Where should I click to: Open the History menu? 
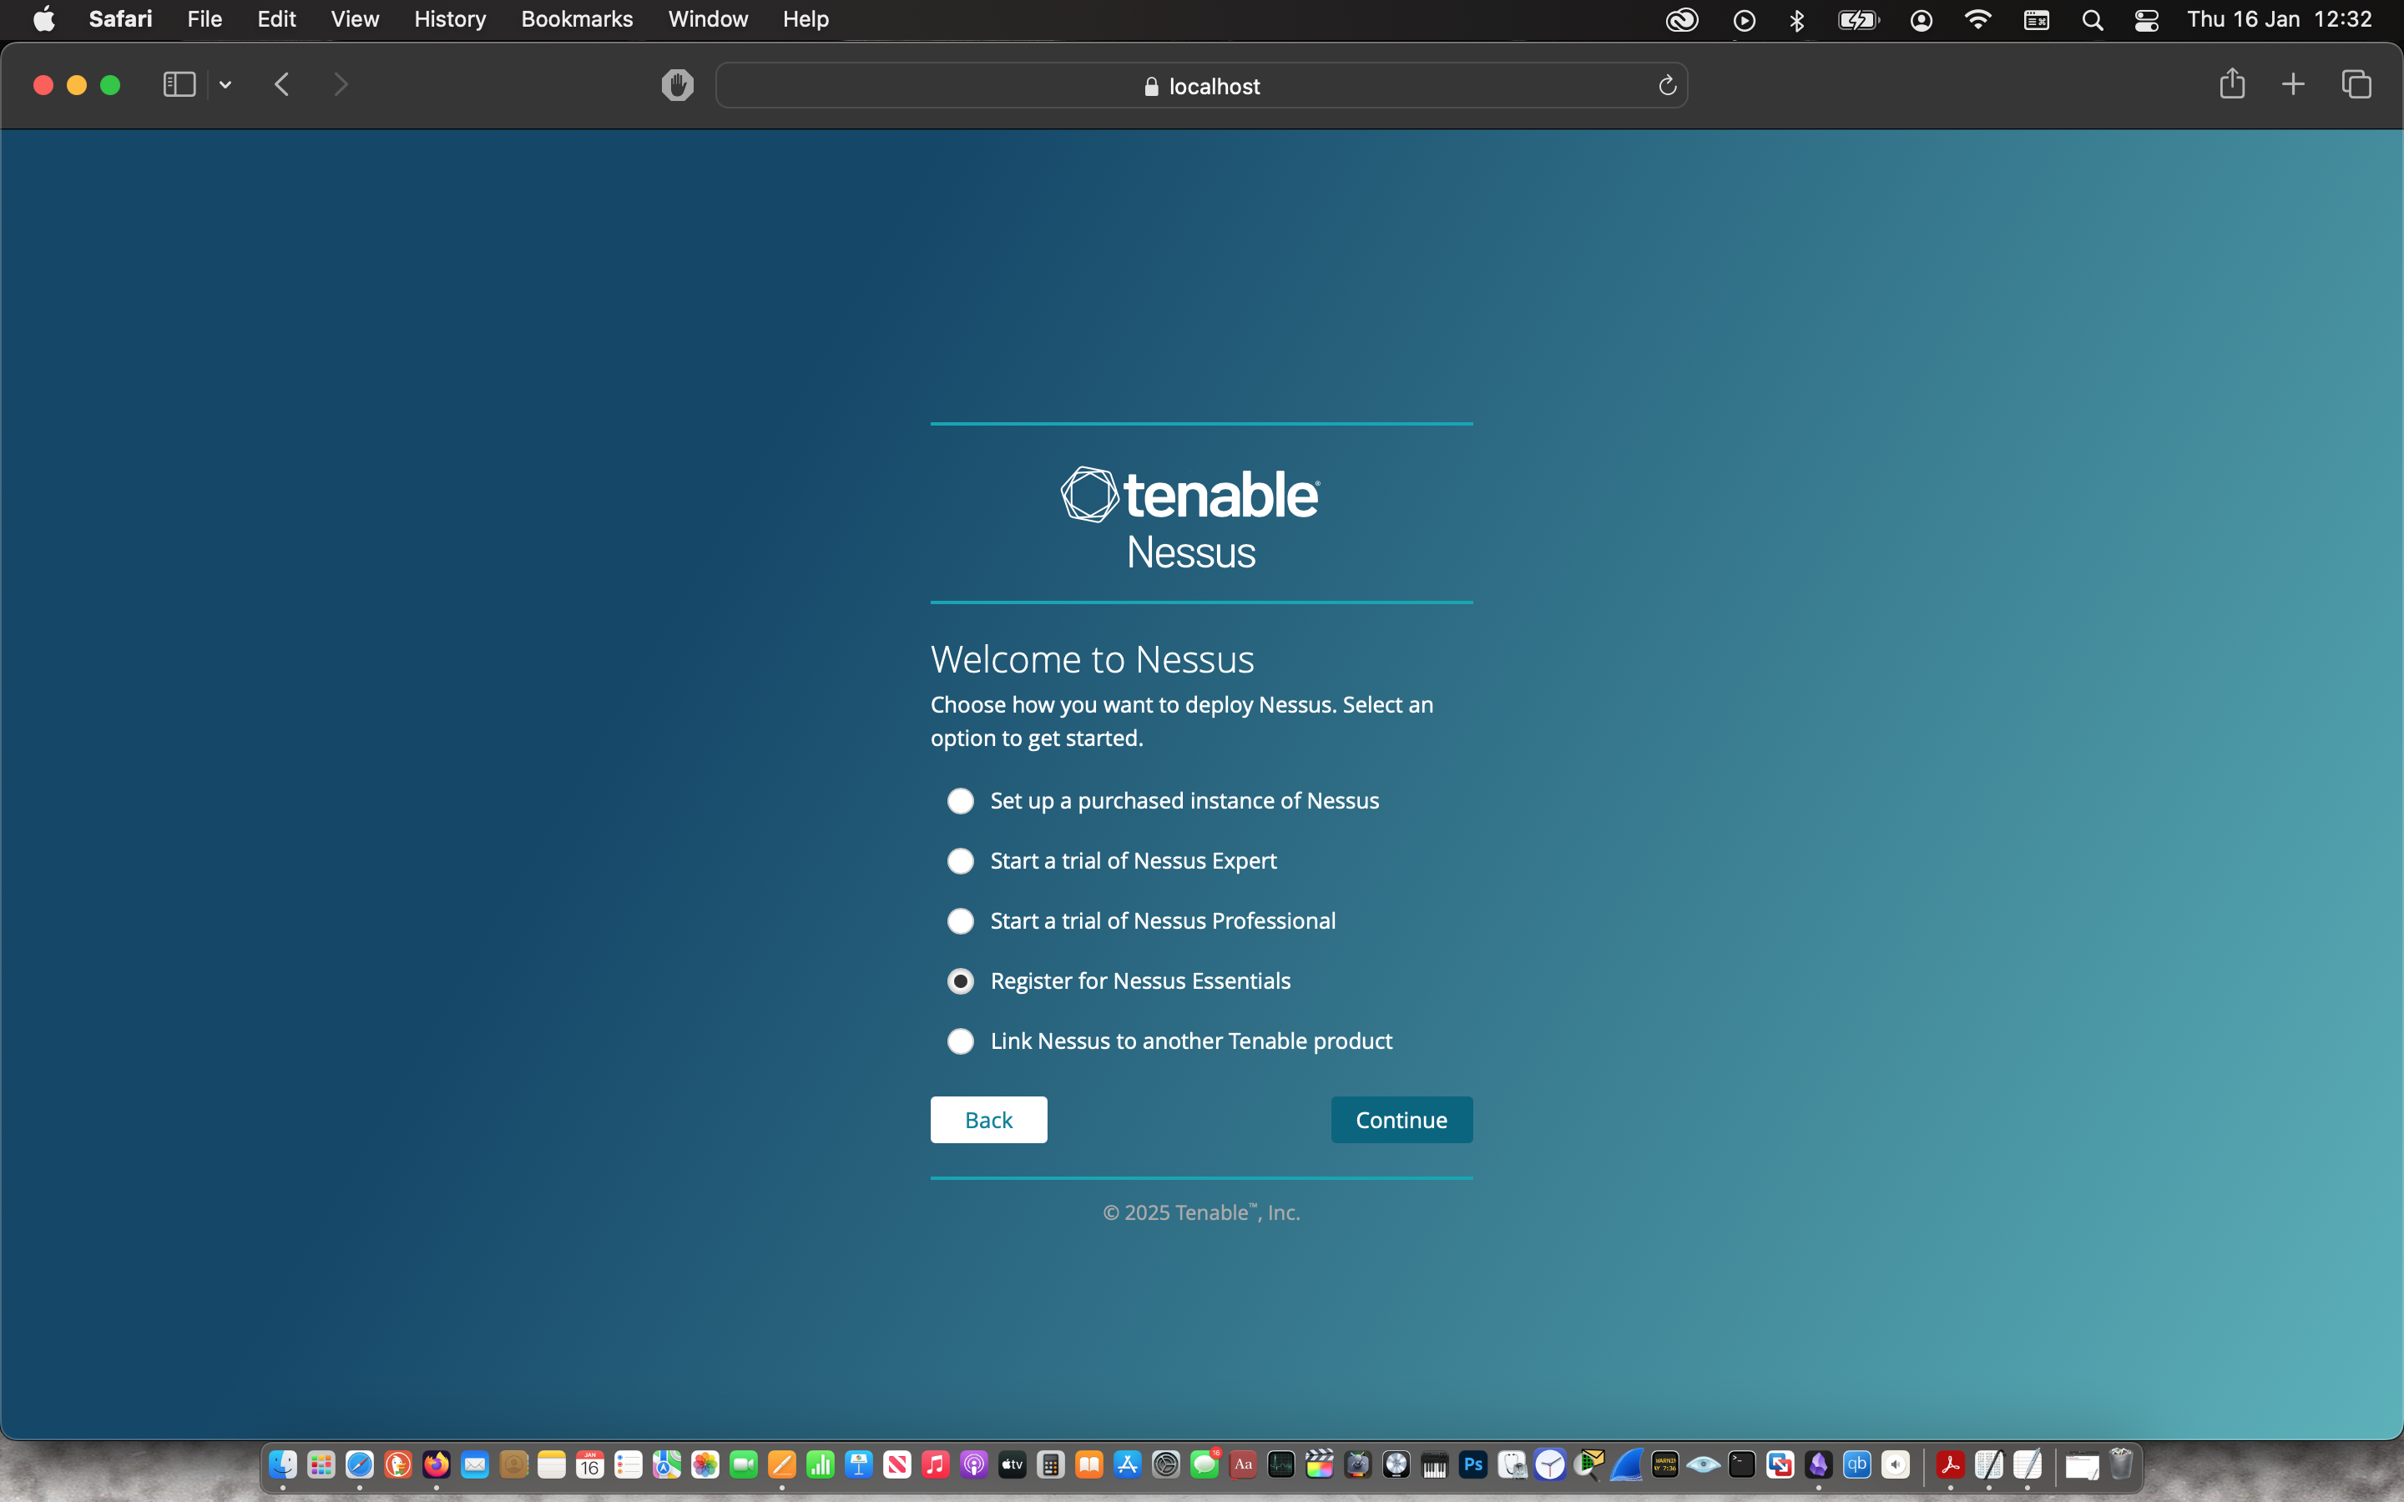449,20
